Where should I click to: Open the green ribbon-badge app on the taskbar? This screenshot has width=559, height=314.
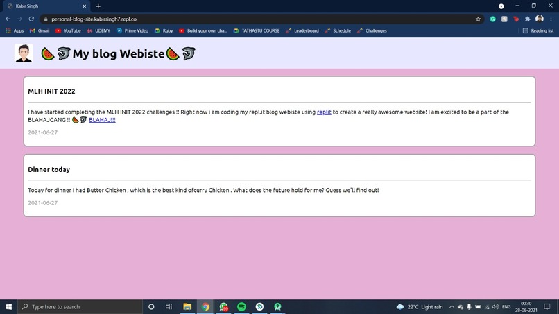coord(277,306)
